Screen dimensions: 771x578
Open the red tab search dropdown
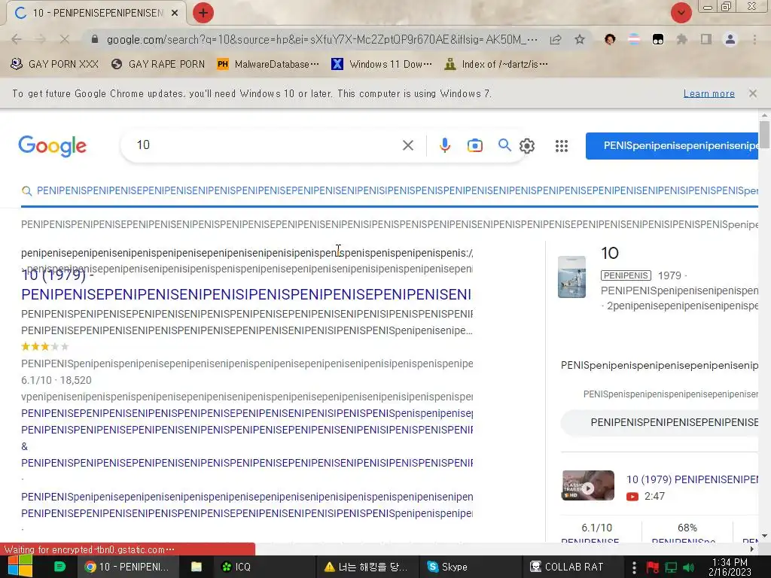pyautogui.click(x=681, y=13)
